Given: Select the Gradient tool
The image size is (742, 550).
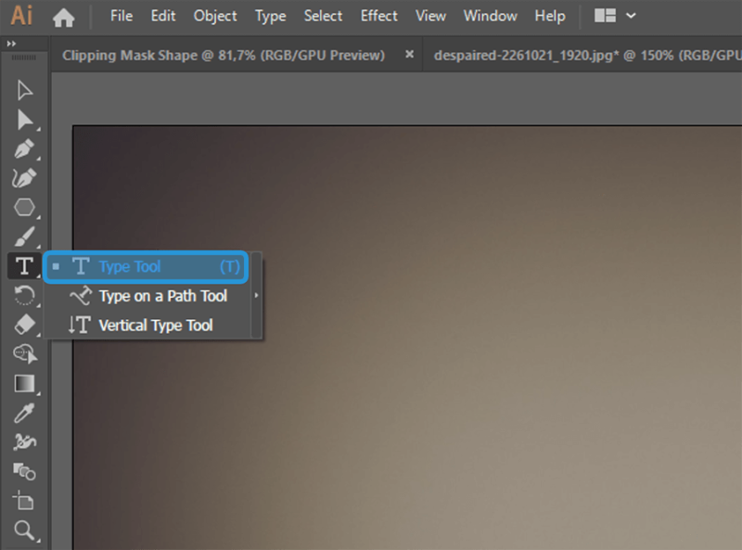Looking at the screenshot, I should [24, 383].
